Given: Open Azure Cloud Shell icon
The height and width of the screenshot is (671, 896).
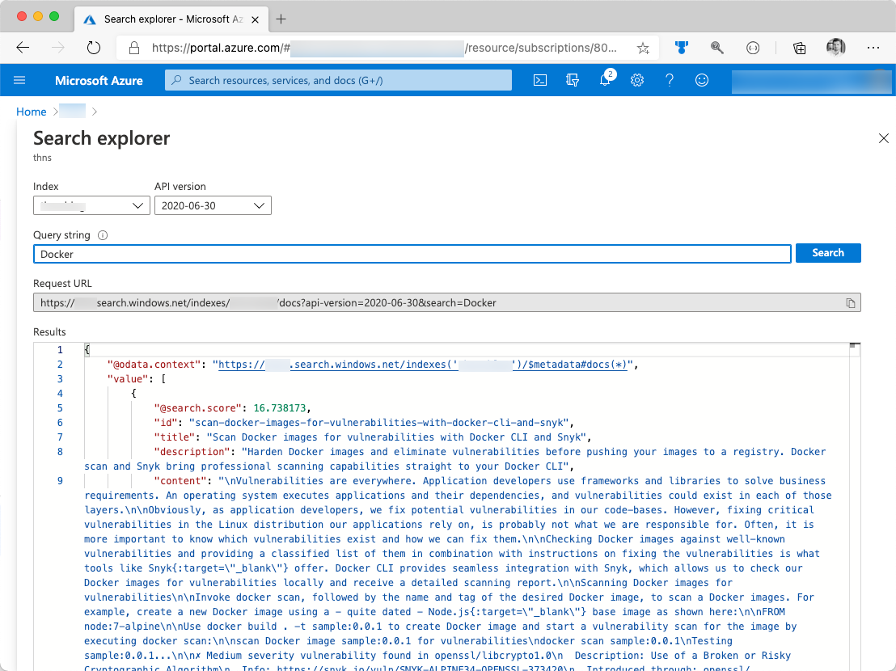Looking at the screenshot, I should [540, 80].
